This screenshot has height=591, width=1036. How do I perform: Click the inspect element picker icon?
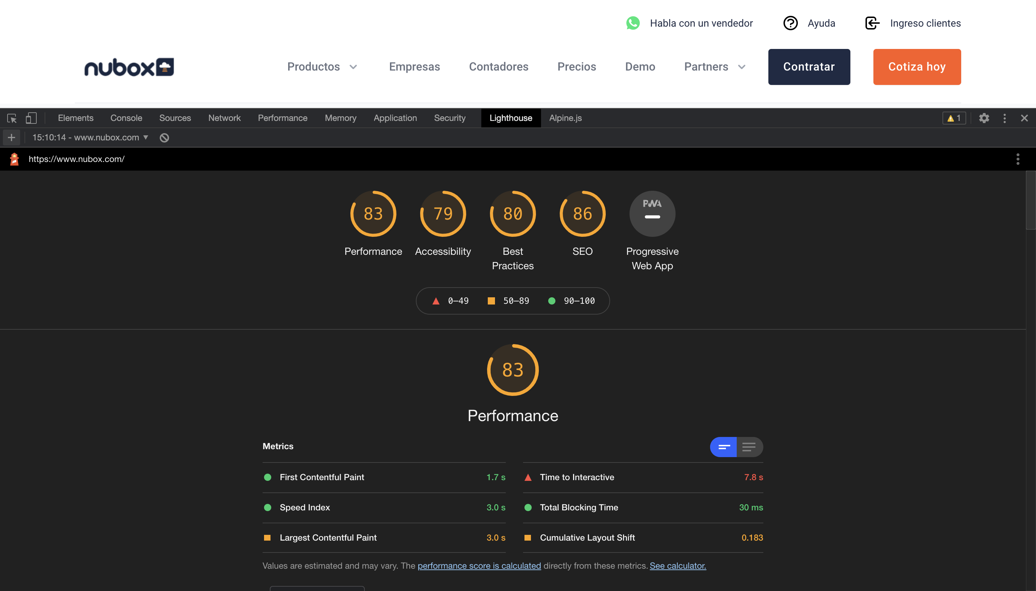(12, 118)
